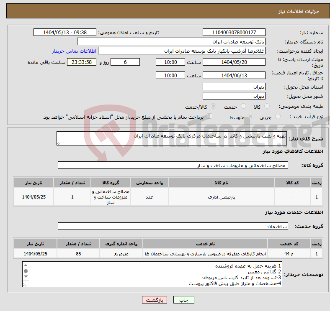This screenshot has width=330, height=311.
Task: Click the announcement date field 1404/05/13 - 09:38
Action: 65,32
